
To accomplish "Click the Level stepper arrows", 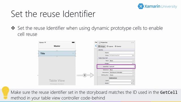I will [133, 80].
